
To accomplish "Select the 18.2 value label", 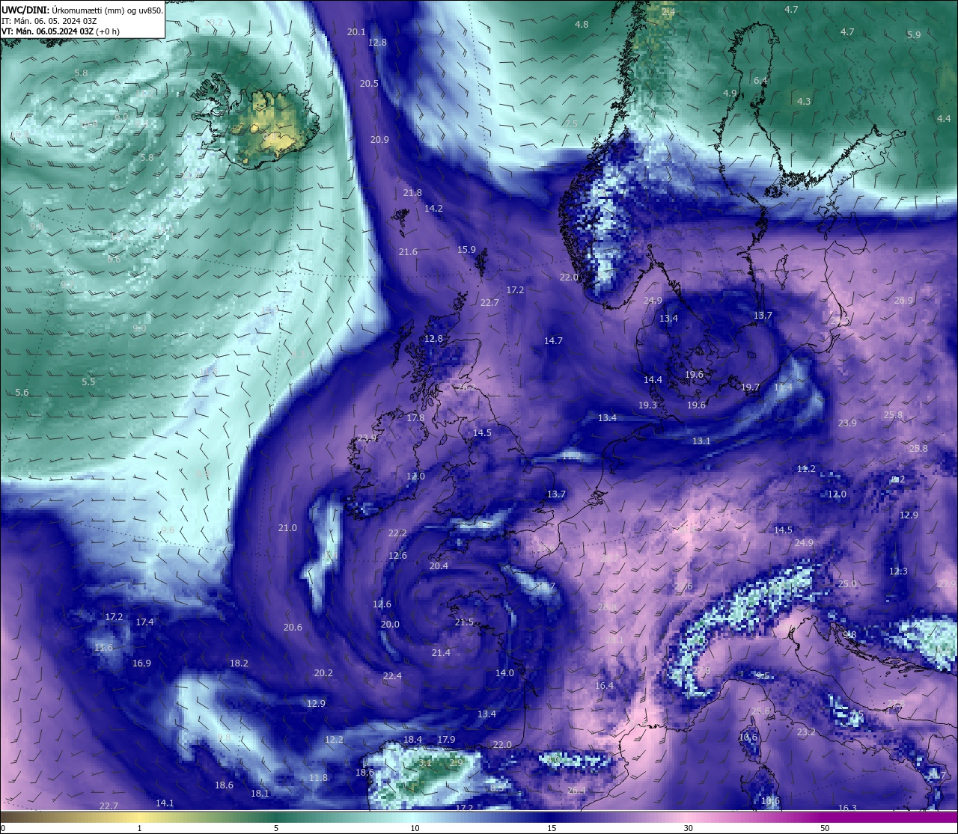I will pos(239,663).
